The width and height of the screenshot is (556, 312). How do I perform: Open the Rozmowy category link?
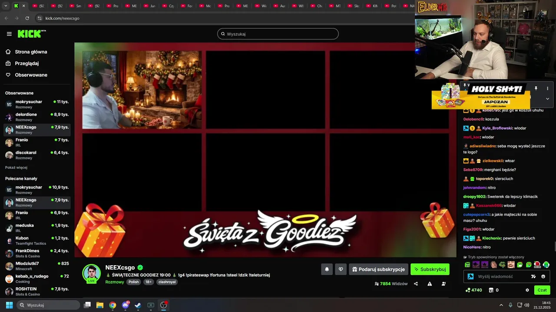115,282
